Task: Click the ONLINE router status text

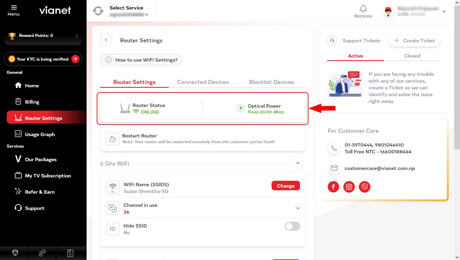Action: tap(150, 112)
